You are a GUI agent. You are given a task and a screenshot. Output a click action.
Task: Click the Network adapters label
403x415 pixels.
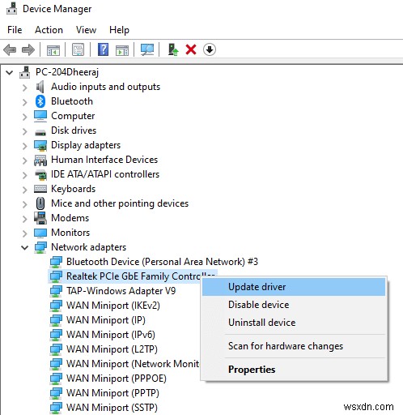[x=89, y=247]
